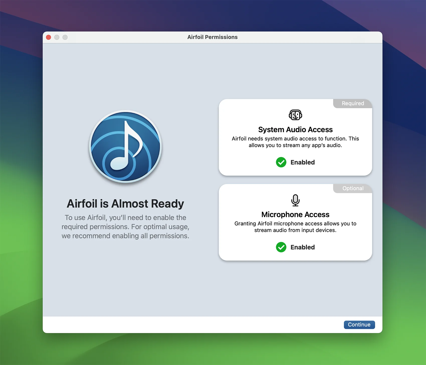This screenshot has width=426, height=365.
Task: Click the Airfoil music note app icon
Action: click(x=125, y=147)
